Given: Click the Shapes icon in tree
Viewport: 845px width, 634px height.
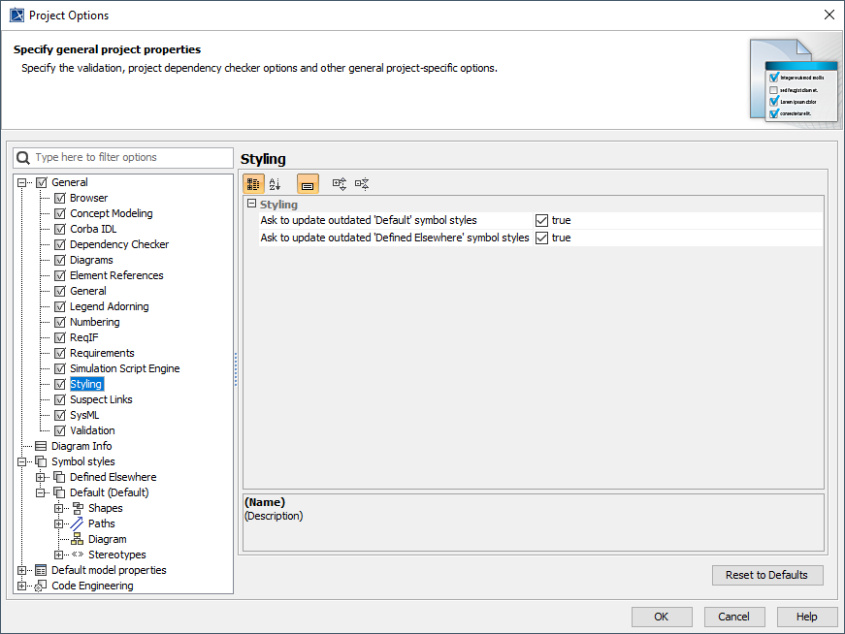Looking at the screenshot, I should [78, 508].
